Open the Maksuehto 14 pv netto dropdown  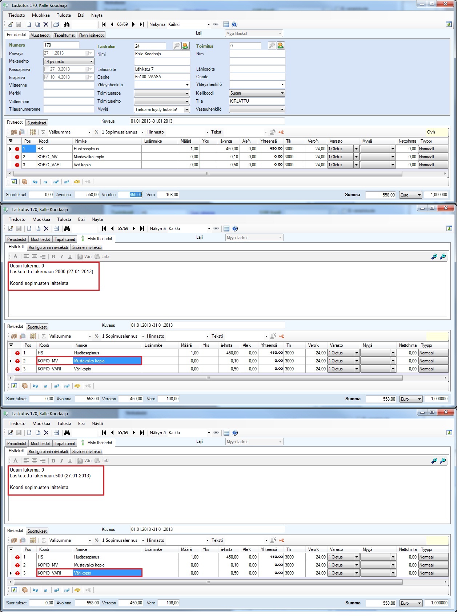click(91, 61)
